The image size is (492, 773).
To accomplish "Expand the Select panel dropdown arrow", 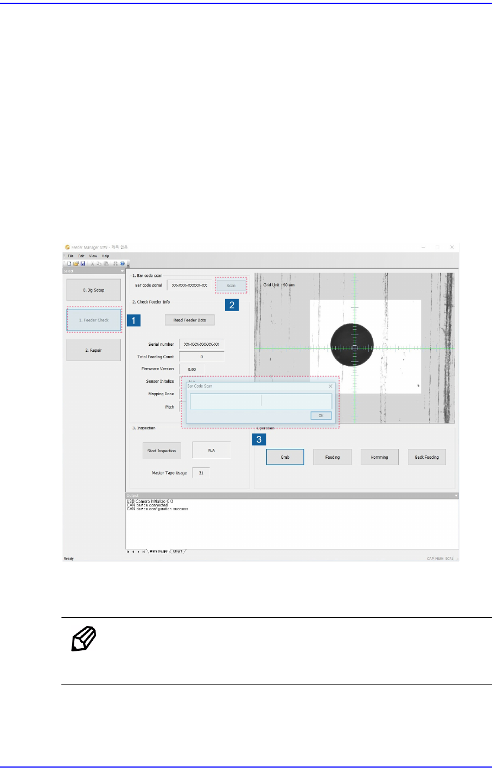I will (122, 271).
